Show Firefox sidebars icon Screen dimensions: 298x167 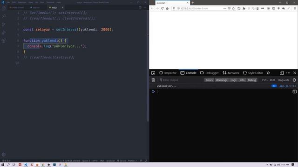[x=274, y=8]
